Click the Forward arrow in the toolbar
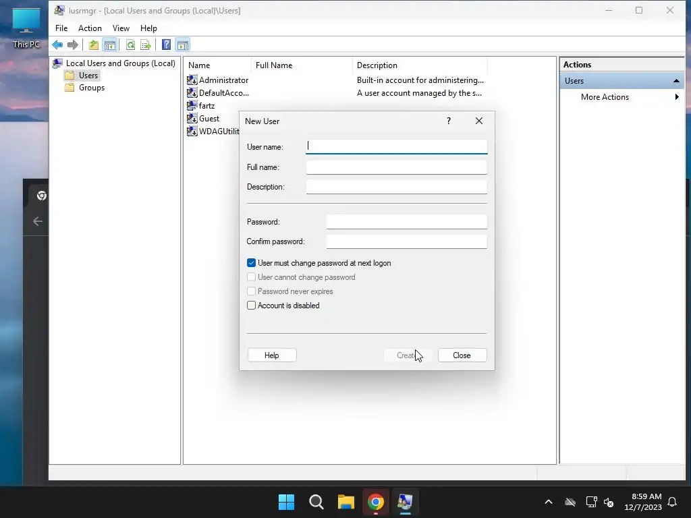 73,45
